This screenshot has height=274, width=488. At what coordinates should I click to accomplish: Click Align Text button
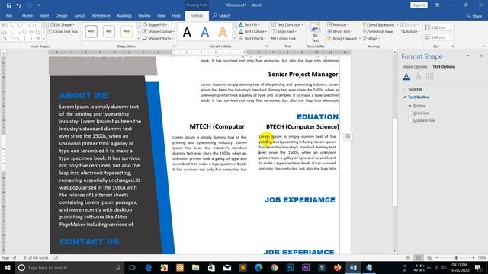(x=284, y=32)
